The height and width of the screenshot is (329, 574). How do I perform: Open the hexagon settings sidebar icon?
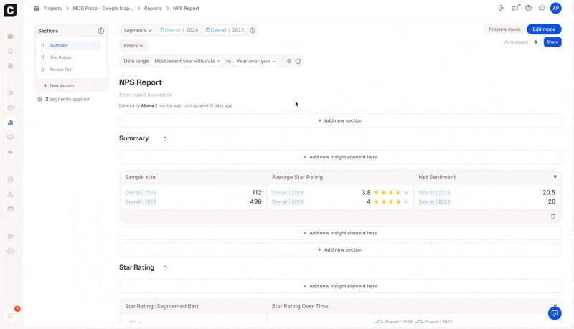pyautogui.click(x=10, y=236)
